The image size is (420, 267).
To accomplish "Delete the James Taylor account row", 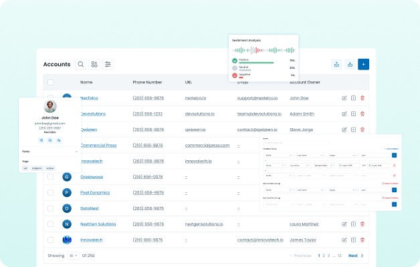I will point(362,240).
